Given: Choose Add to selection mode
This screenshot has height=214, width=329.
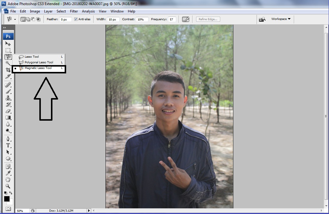Looking at the screenshot, I should pos(28,19).
